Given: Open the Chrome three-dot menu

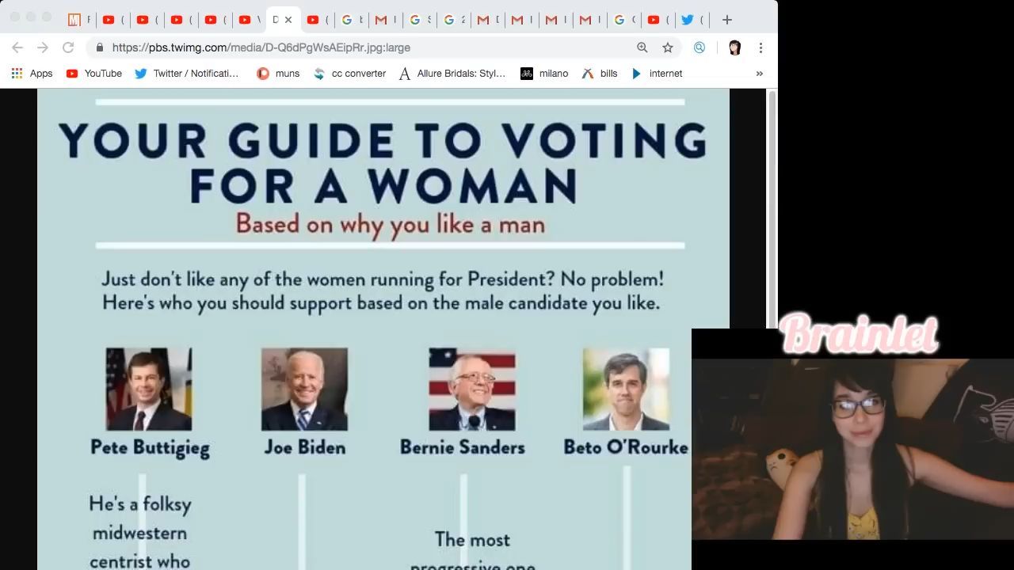Looking at the screenshot, I should pos(760,47).
